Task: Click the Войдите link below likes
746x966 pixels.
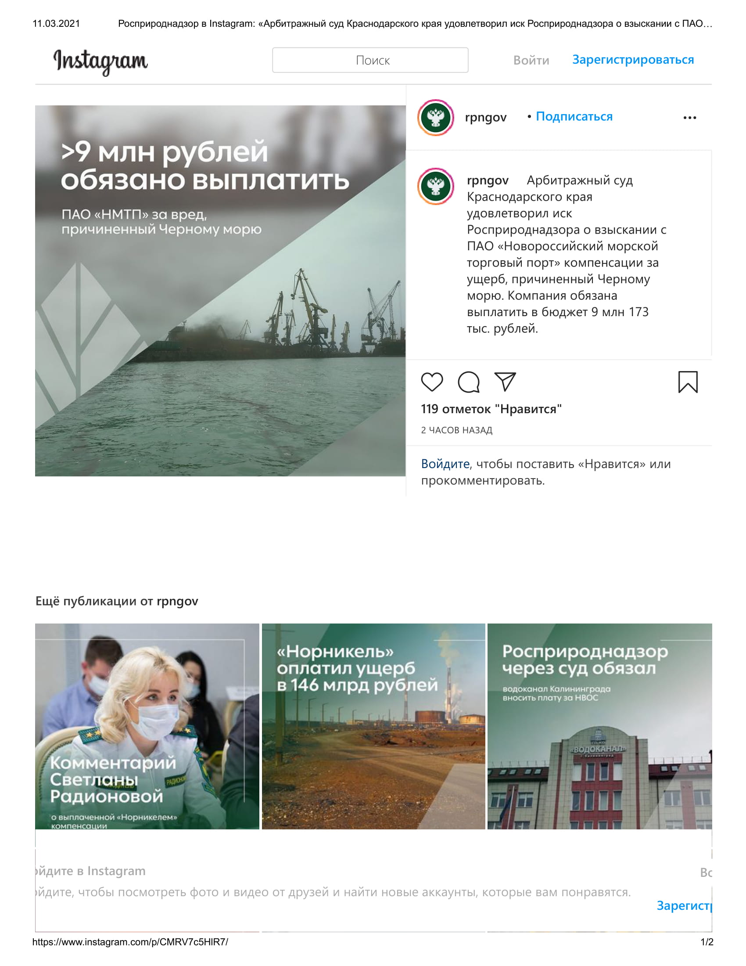Action: coord(445,464)
